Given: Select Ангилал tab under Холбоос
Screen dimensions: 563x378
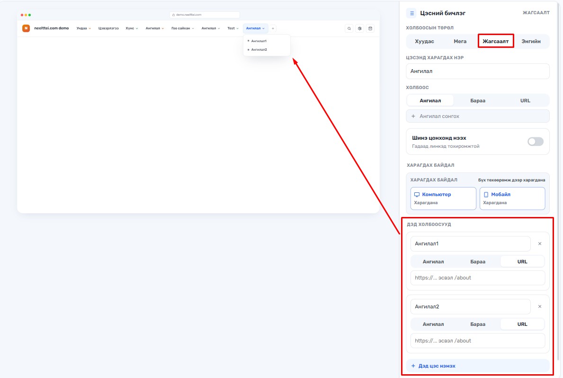Looking at the screenshot, I should pos(430,100).
